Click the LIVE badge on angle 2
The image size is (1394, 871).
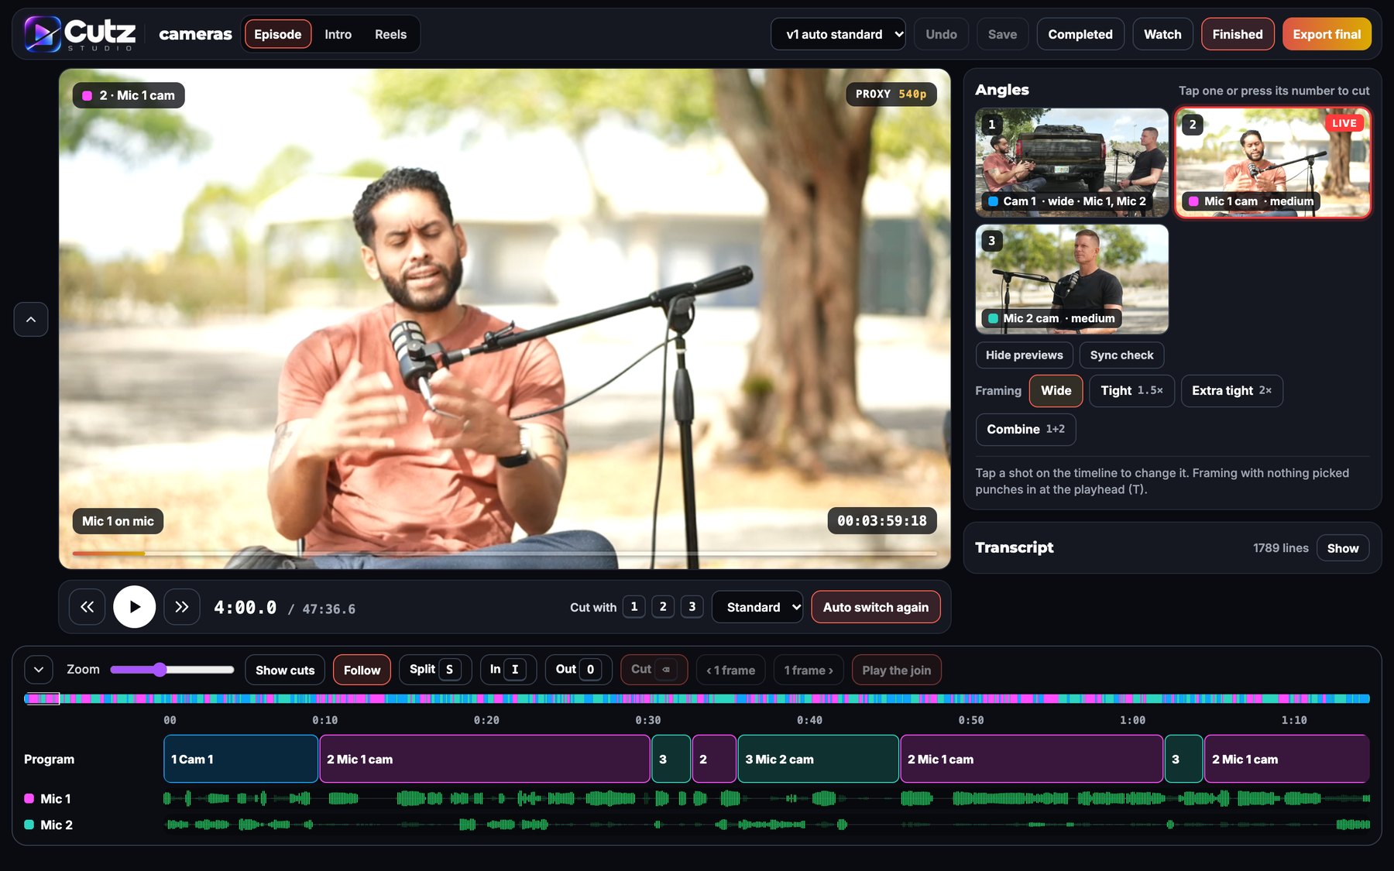tap(1344, 123)
